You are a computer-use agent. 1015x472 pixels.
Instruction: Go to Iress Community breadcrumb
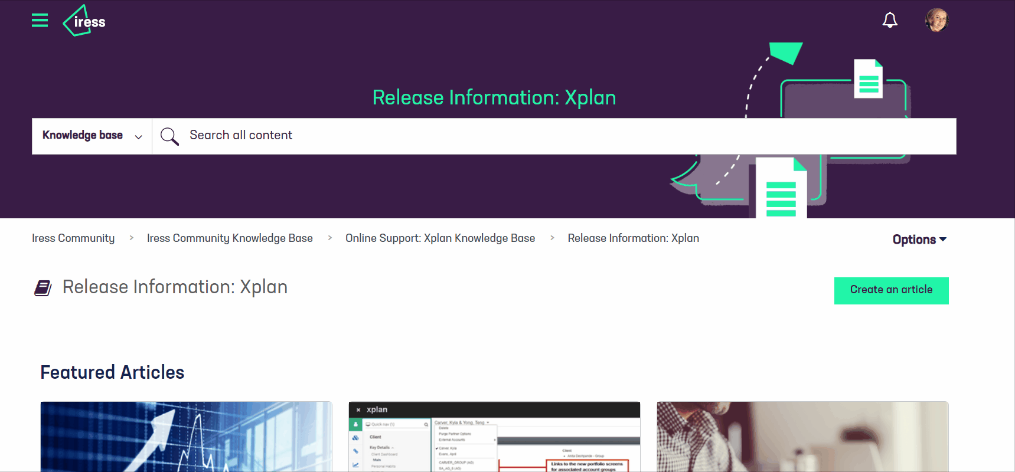(73, 238)
